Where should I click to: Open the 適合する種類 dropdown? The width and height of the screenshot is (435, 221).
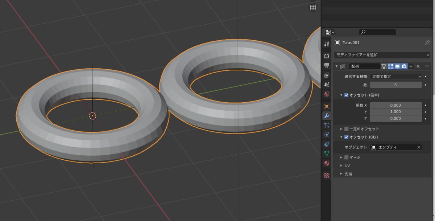tap(396, 77)
